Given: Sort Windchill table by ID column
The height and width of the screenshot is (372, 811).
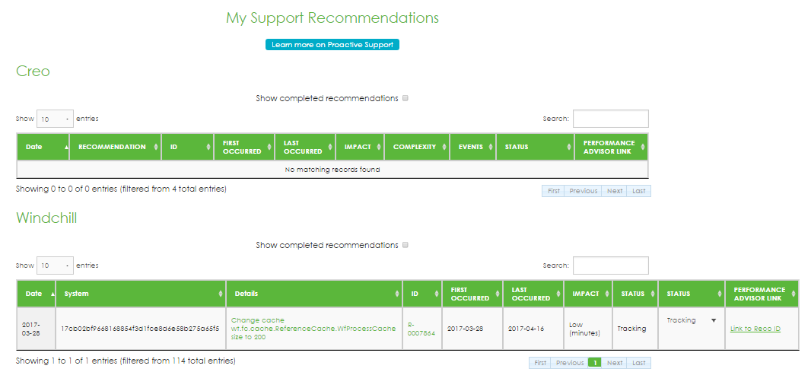Looking at the screenshot, I should [422, 294].
